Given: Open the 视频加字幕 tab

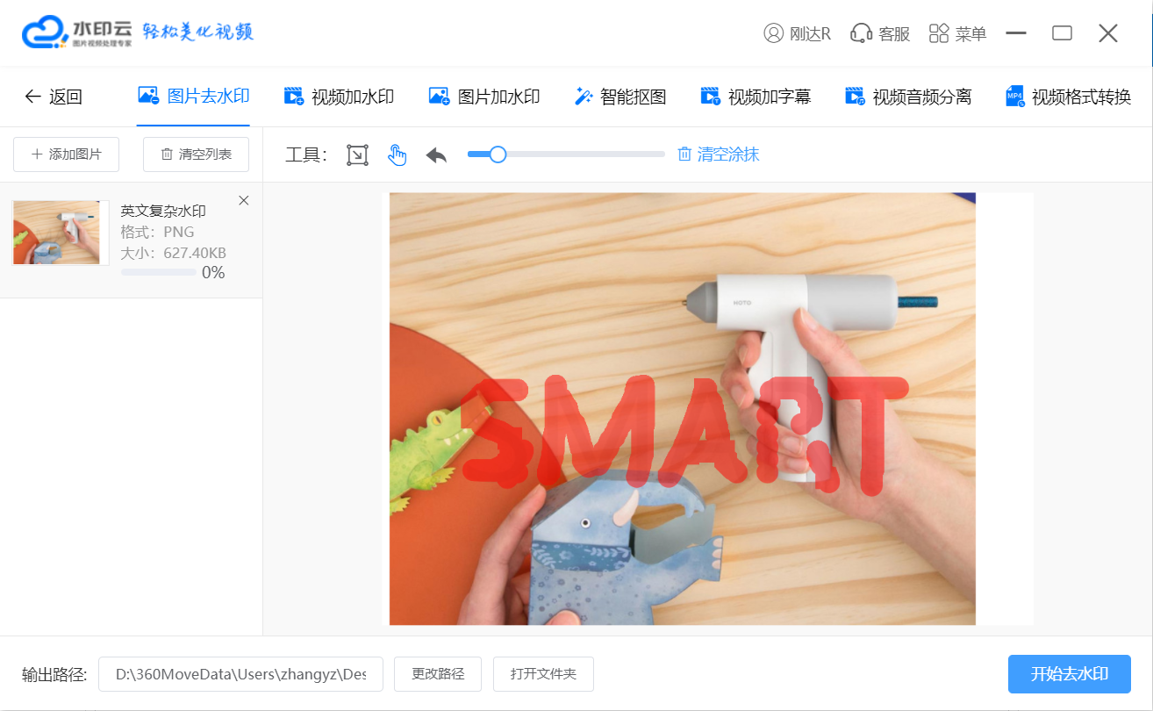Looking at the screenshot, I should [x=756, y=97].
